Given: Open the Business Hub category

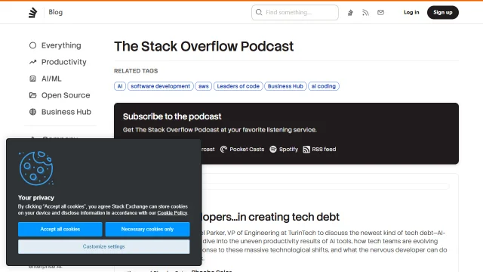Looking at the screenshot, I should (x=66, y=112).
